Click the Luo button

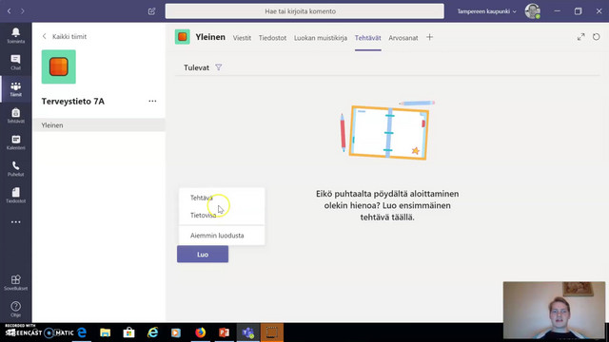(x=203, y=255)
